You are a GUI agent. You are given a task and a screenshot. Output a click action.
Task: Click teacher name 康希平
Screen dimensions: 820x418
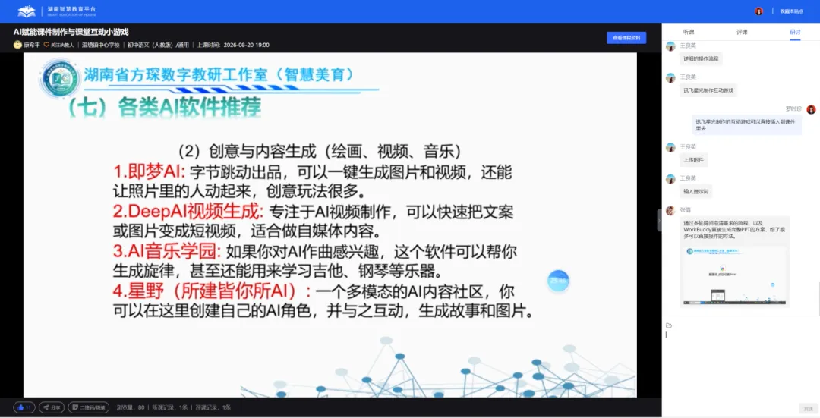point(31,45)
